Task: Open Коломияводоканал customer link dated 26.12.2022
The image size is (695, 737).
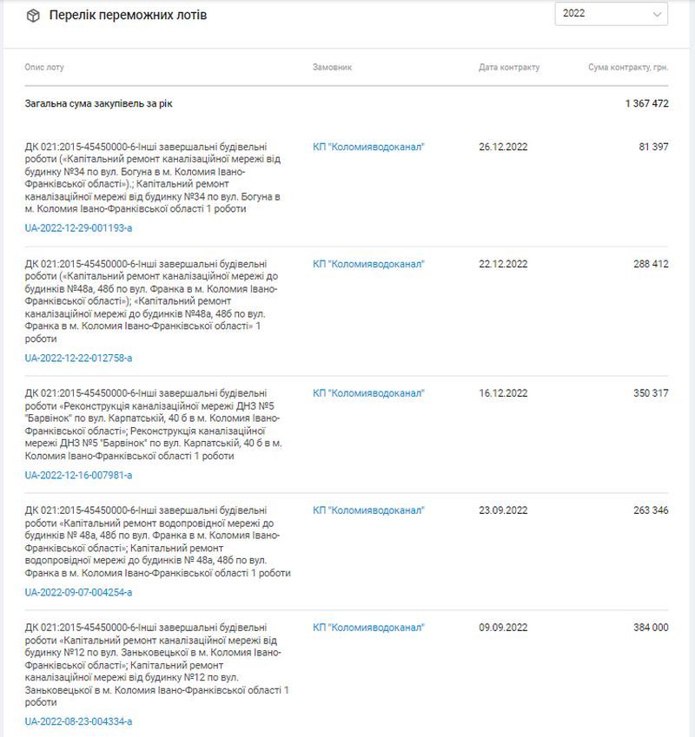Action: (368, 147)
